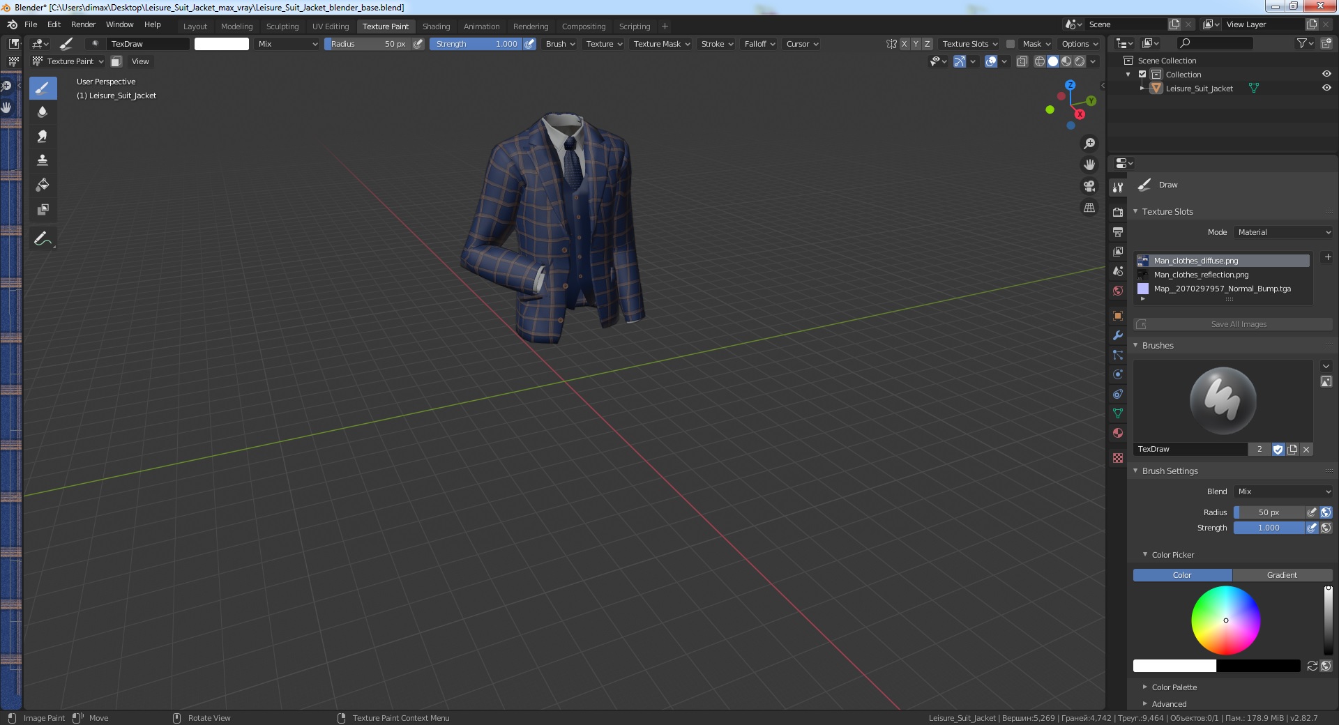The image size is (1339, 725).
Task: Open the Physics properties tab
Action: coord(1118,374)
